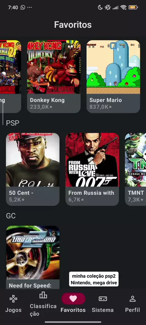This screenshot has width=146, height=325.
Task: Switch to the Jogos tab label
Action: point(13,310)
